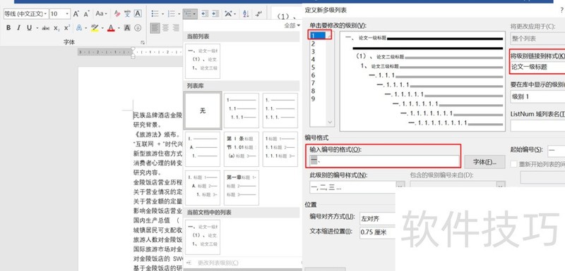The image size is (565, 271).
Task: Shrink font size icon
Action: (86, 13)
